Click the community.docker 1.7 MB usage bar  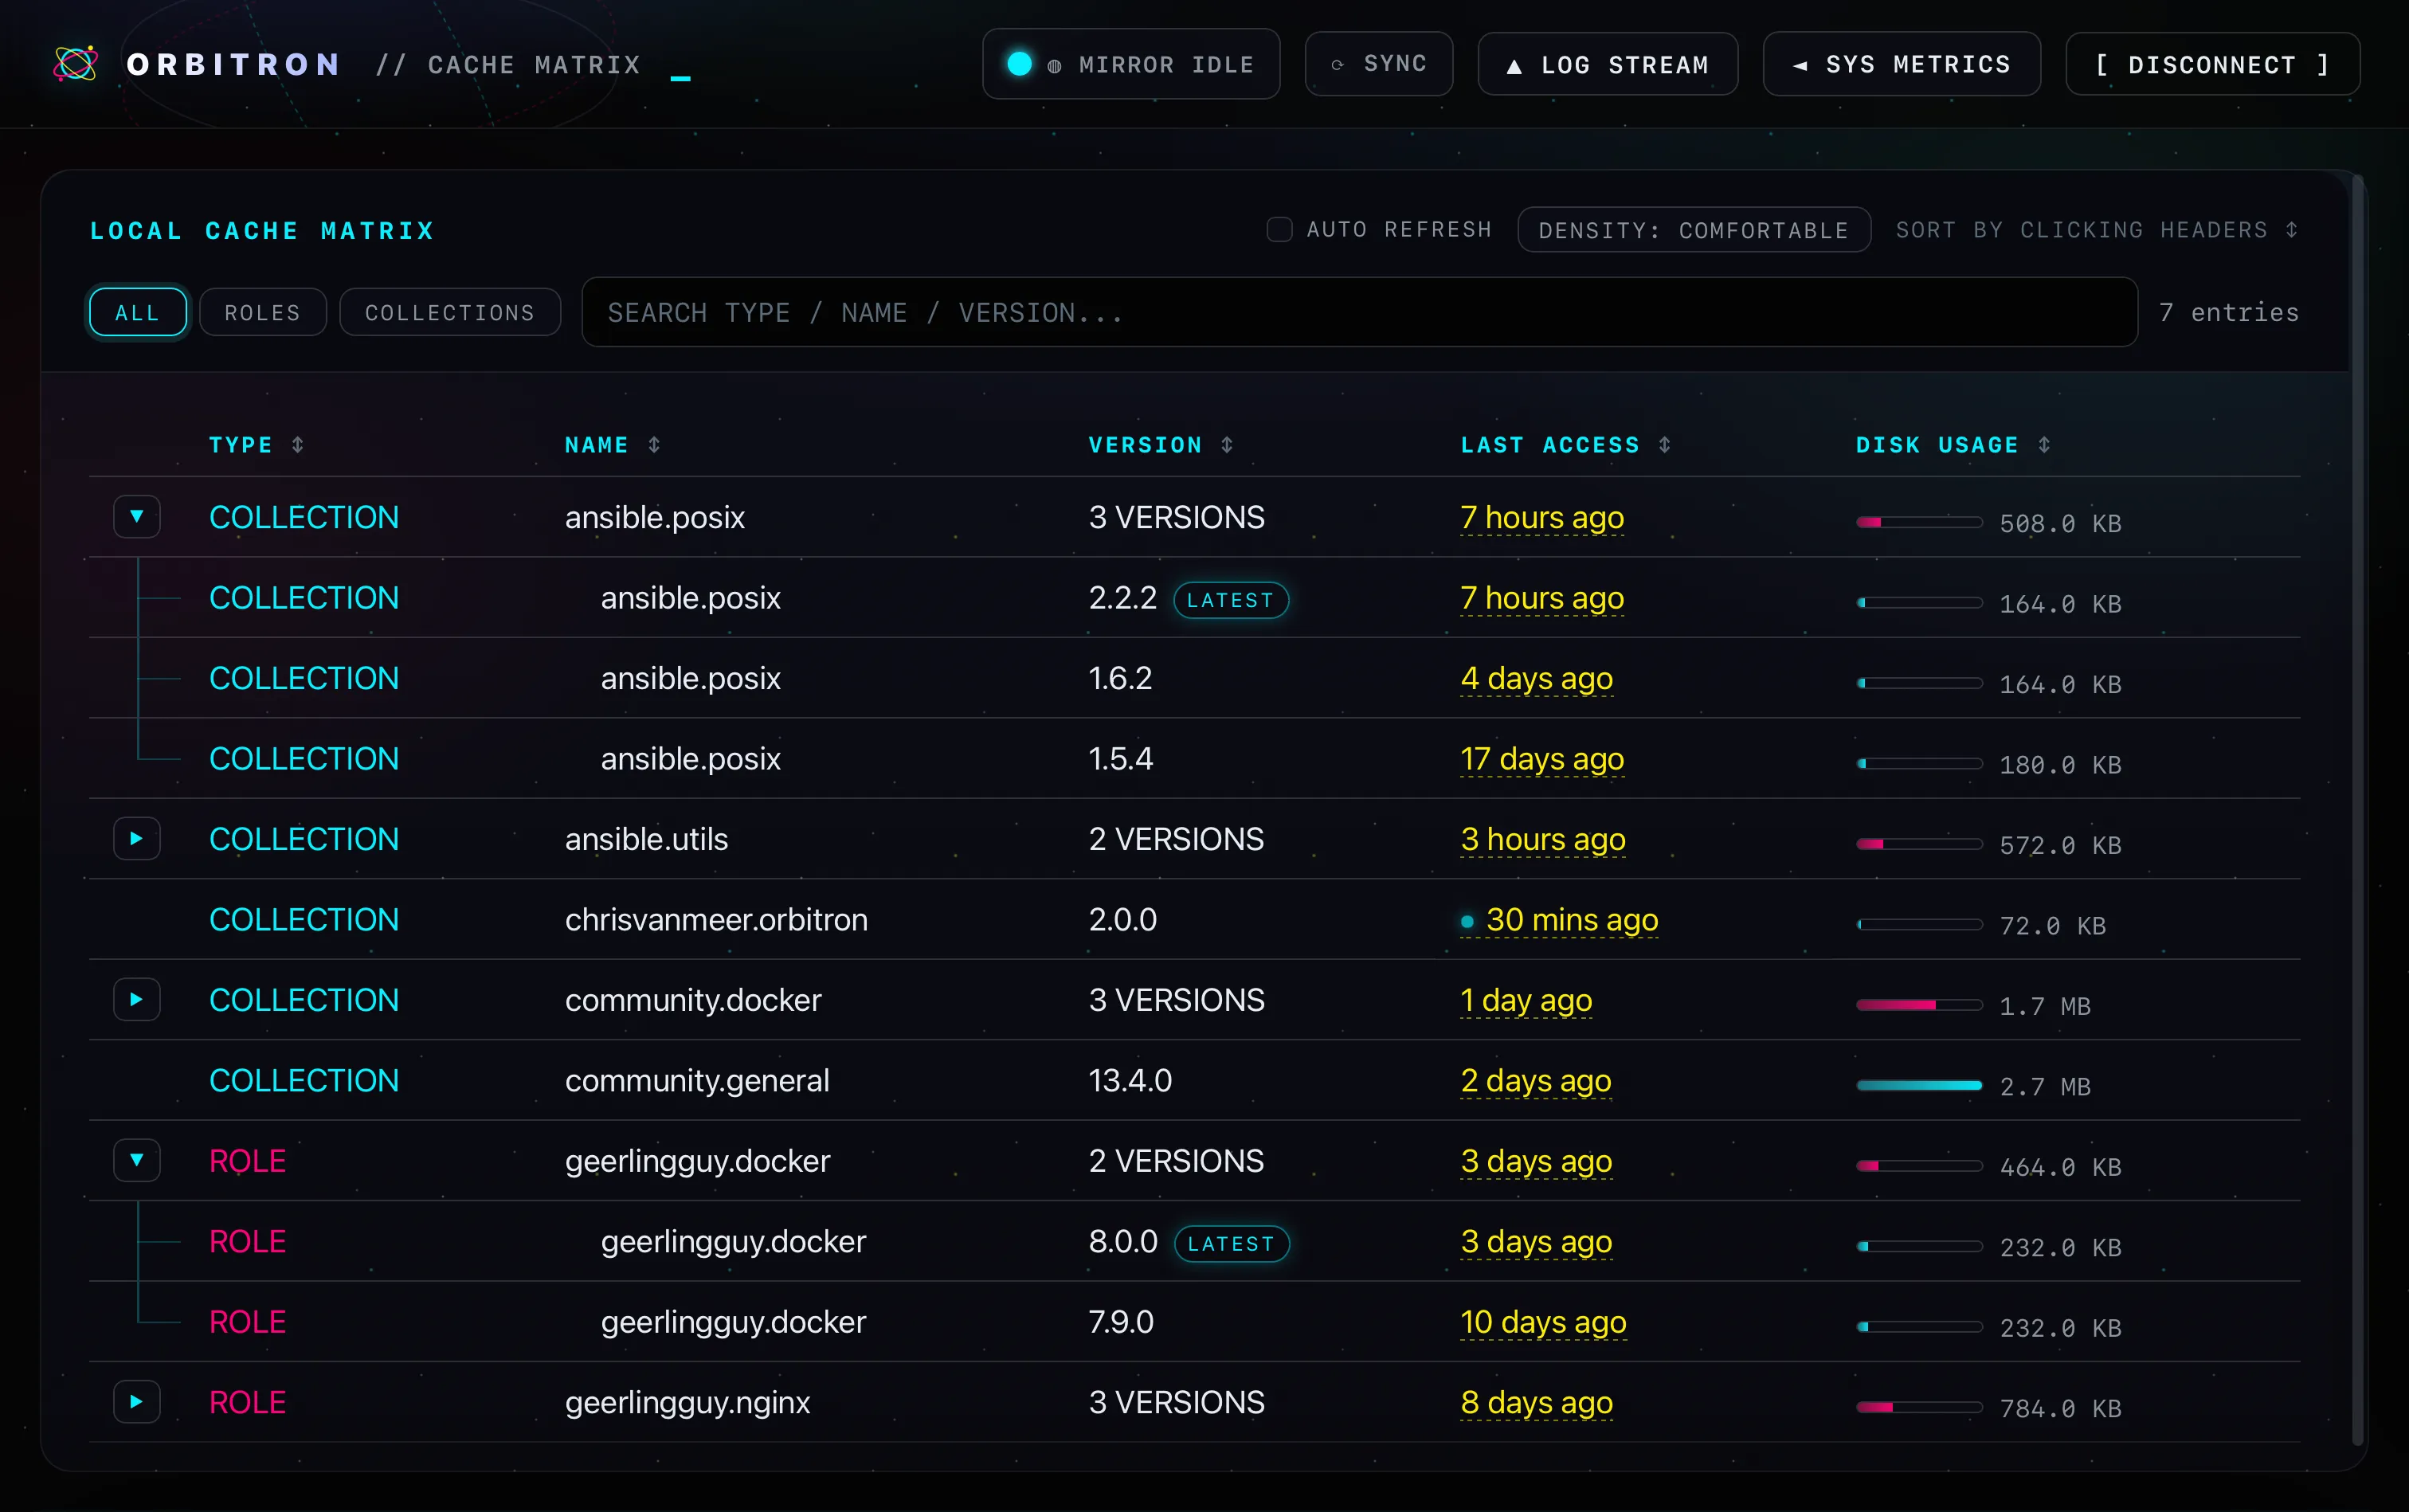pos(1919,1005)
